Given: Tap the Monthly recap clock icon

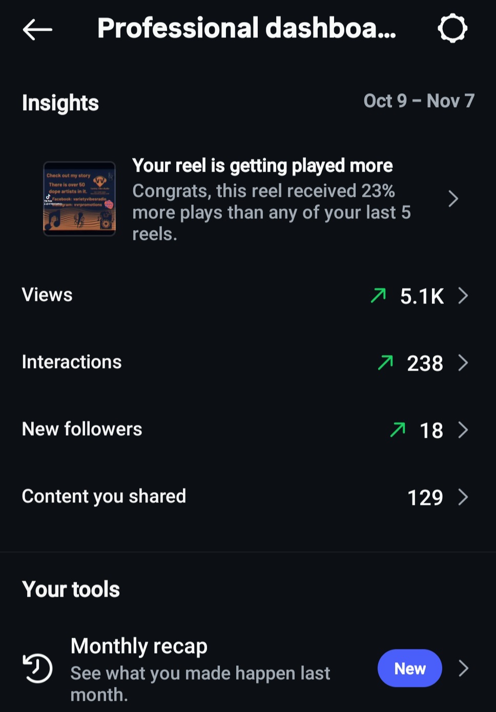Looking at the screenshot, I should [37, 668].
